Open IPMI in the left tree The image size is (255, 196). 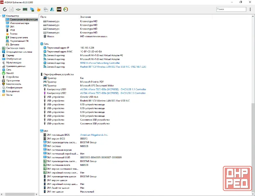click(12, 30)
